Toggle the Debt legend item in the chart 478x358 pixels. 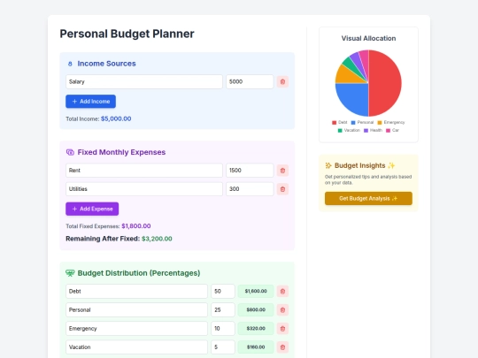(339, 122)
